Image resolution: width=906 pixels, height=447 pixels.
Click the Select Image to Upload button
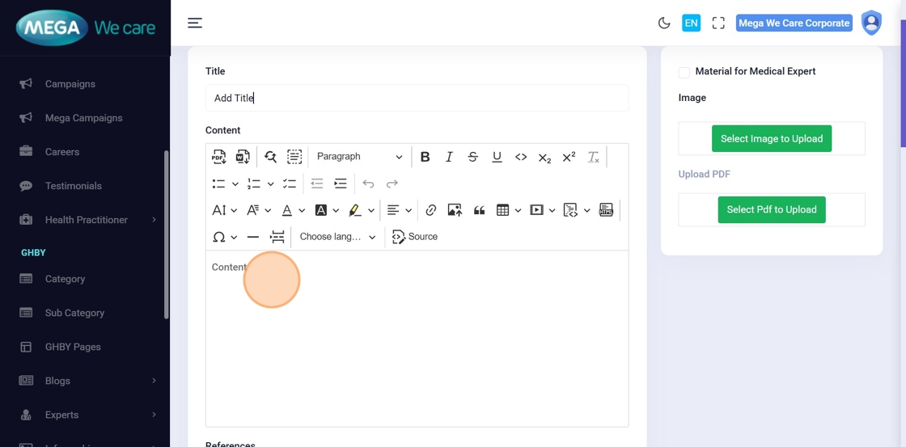[x=771, y=139]
